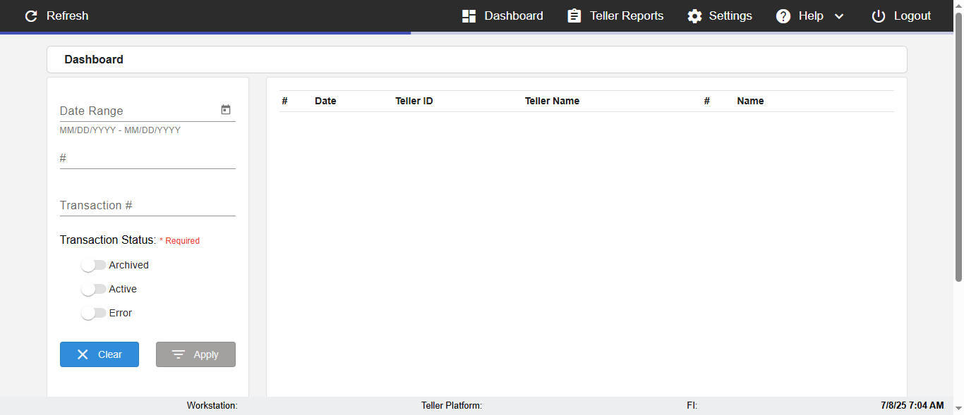Click the Refresh circular arrow icon
The width and height of the screenshot is (964, 415).
coord(31,16)
